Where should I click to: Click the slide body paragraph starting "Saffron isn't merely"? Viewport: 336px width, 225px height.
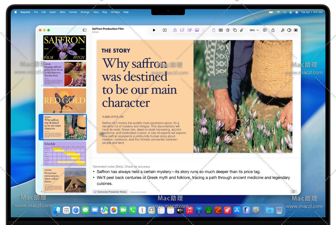[x=144, y=133]
